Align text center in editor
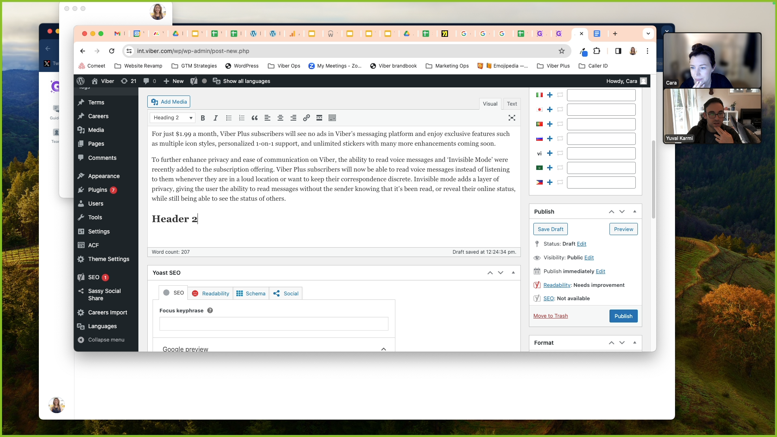The image size is (777, 437). 280,118
